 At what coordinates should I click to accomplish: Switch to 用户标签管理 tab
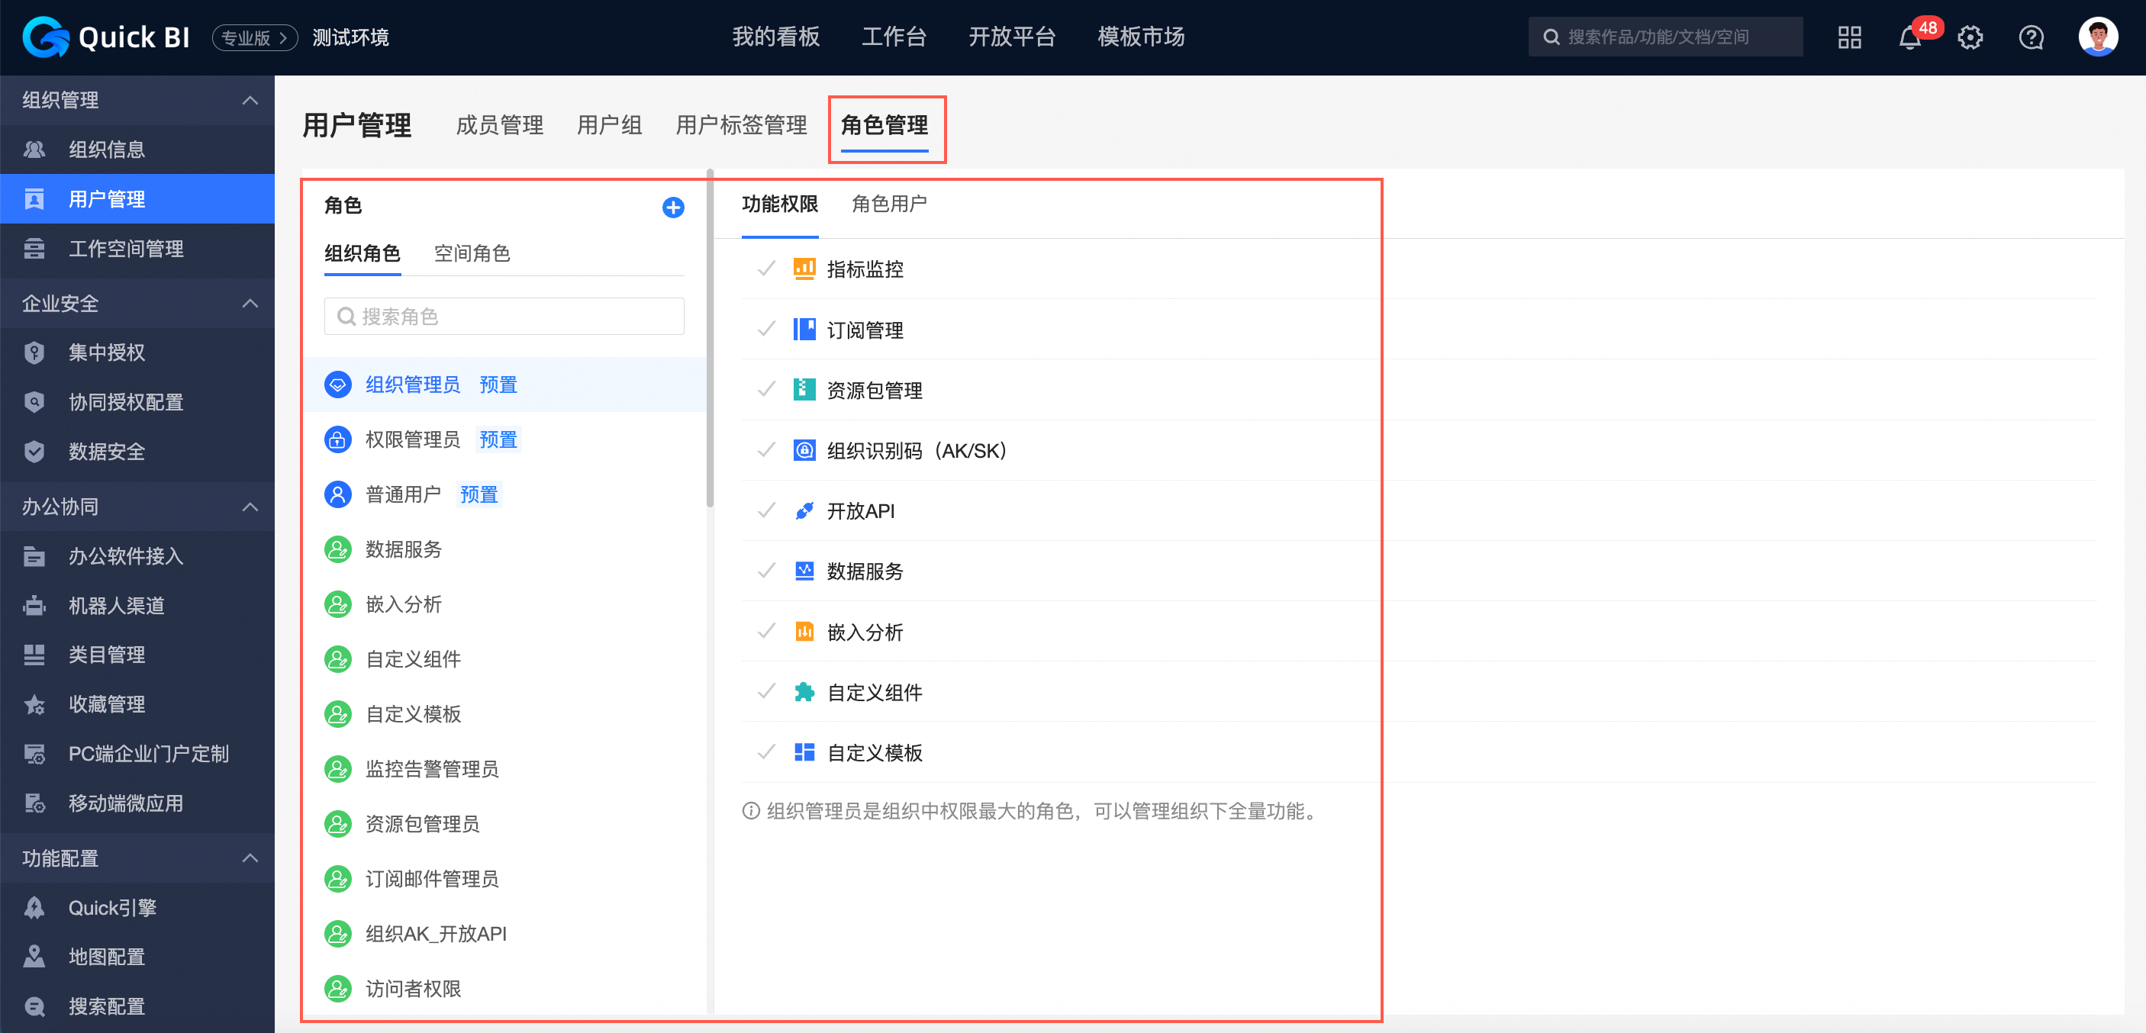[742, 125]
